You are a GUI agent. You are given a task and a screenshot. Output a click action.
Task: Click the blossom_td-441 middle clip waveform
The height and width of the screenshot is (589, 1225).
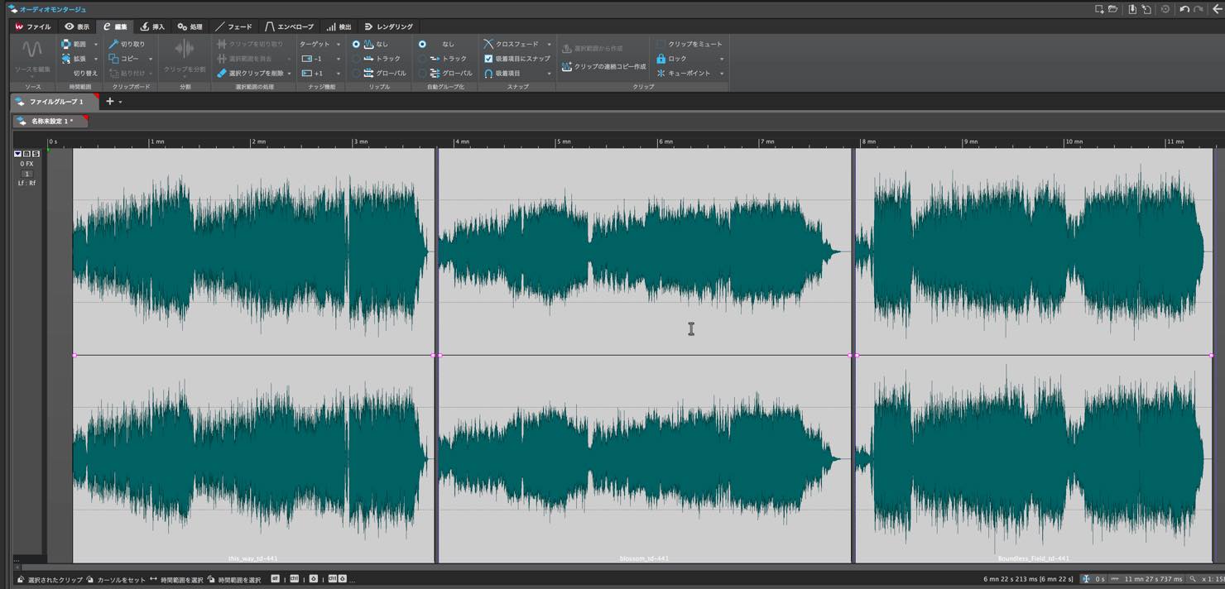pos(644,356)
